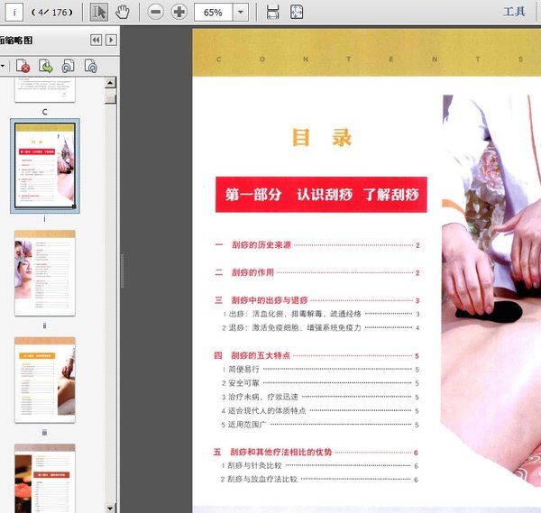
Task: Click the 第一部分 认识刮痧 了解刮痧 banner
Action: click(x=321, y=195)
